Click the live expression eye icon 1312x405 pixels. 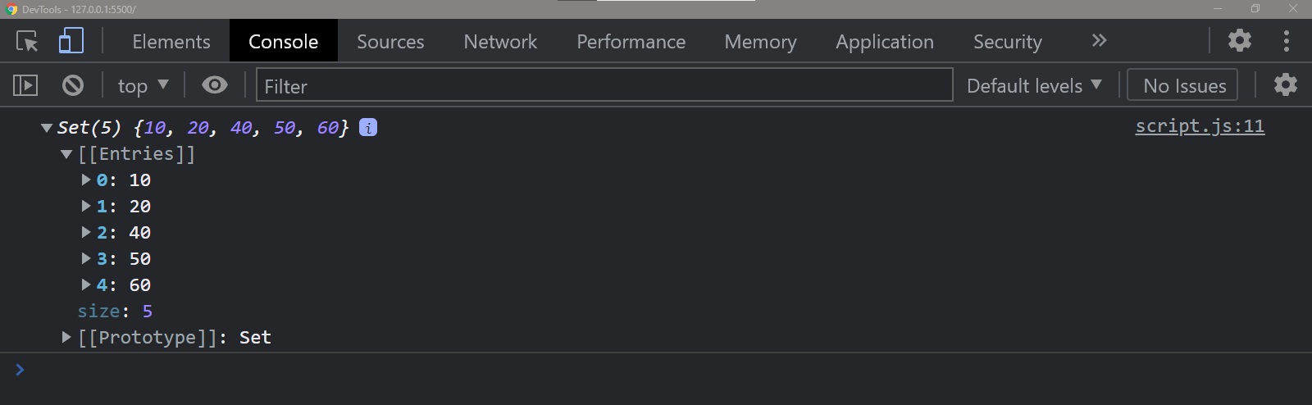pyautogui.click(x=215, y=85)
